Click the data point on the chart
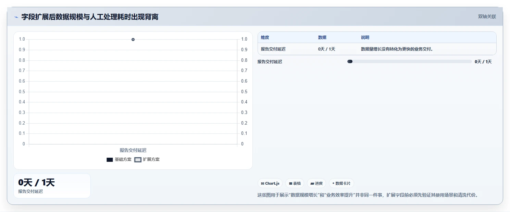 click(133, 40)
